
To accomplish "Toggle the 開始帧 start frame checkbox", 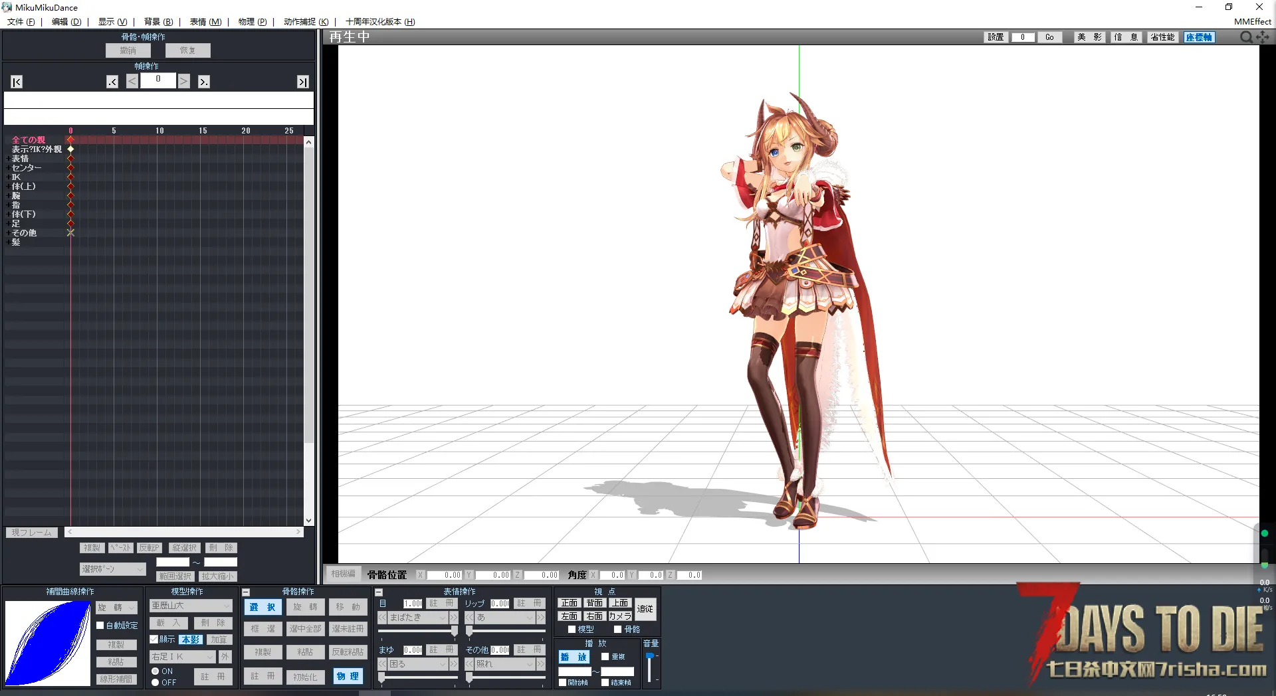I will [x=562, y=683].
